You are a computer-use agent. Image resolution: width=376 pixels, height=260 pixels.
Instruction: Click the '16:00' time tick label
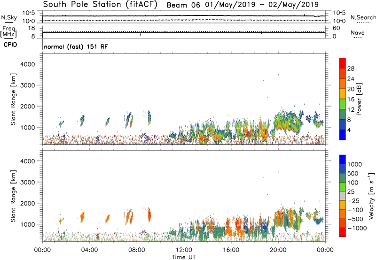click(231, 250)
